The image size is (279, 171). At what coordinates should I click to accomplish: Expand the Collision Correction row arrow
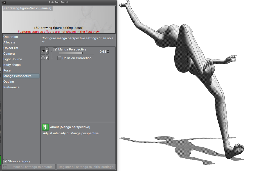pos(47,58)
